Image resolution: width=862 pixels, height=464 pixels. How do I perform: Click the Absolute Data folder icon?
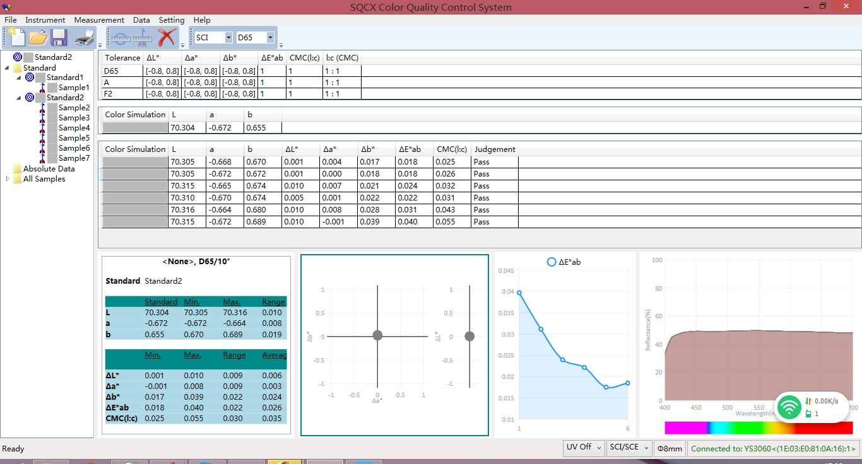(x=17, y=169)
